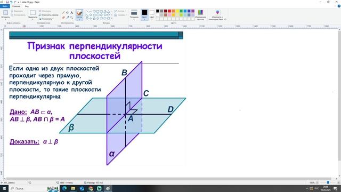Click Resize (Изменить размер) in ribbon
This screenshot has height=192, width=341.
tap(48, 15)
